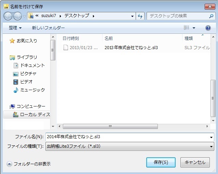Click the view mode icon
The height and width of the screenshot is (174, 218).
pos(187,28)
